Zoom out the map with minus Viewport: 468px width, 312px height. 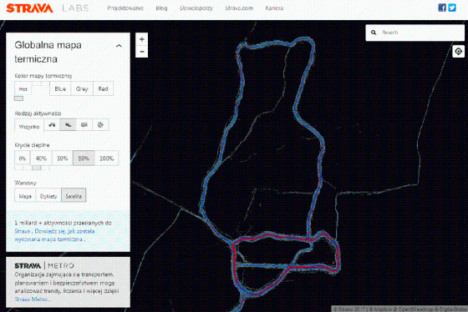(142, 51)
